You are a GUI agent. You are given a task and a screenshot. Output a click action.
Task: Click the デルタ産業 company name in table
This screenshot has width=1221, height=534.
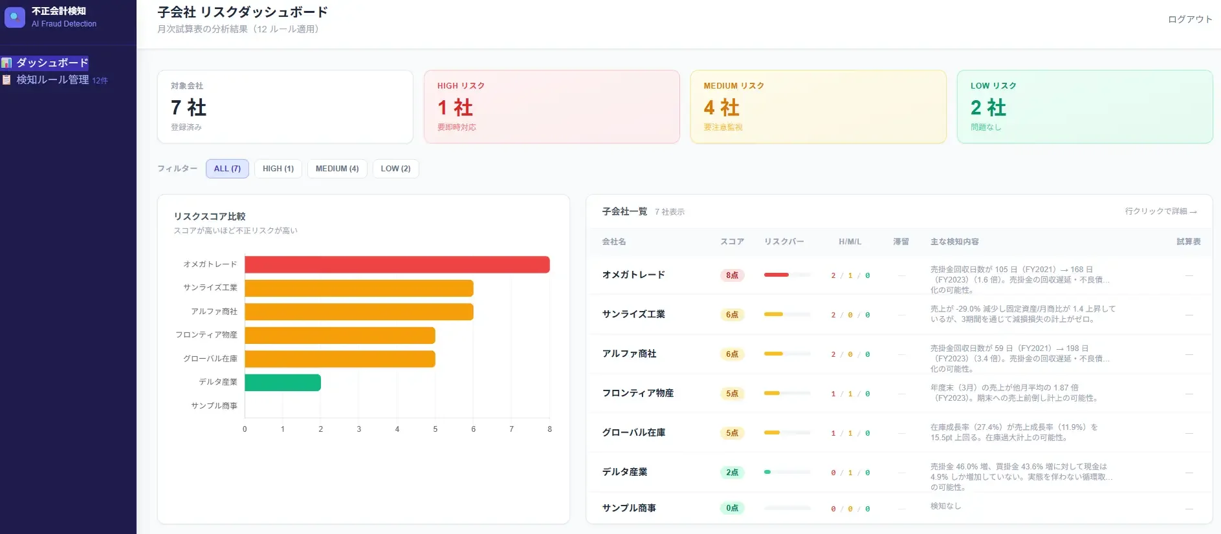(624, 472)
